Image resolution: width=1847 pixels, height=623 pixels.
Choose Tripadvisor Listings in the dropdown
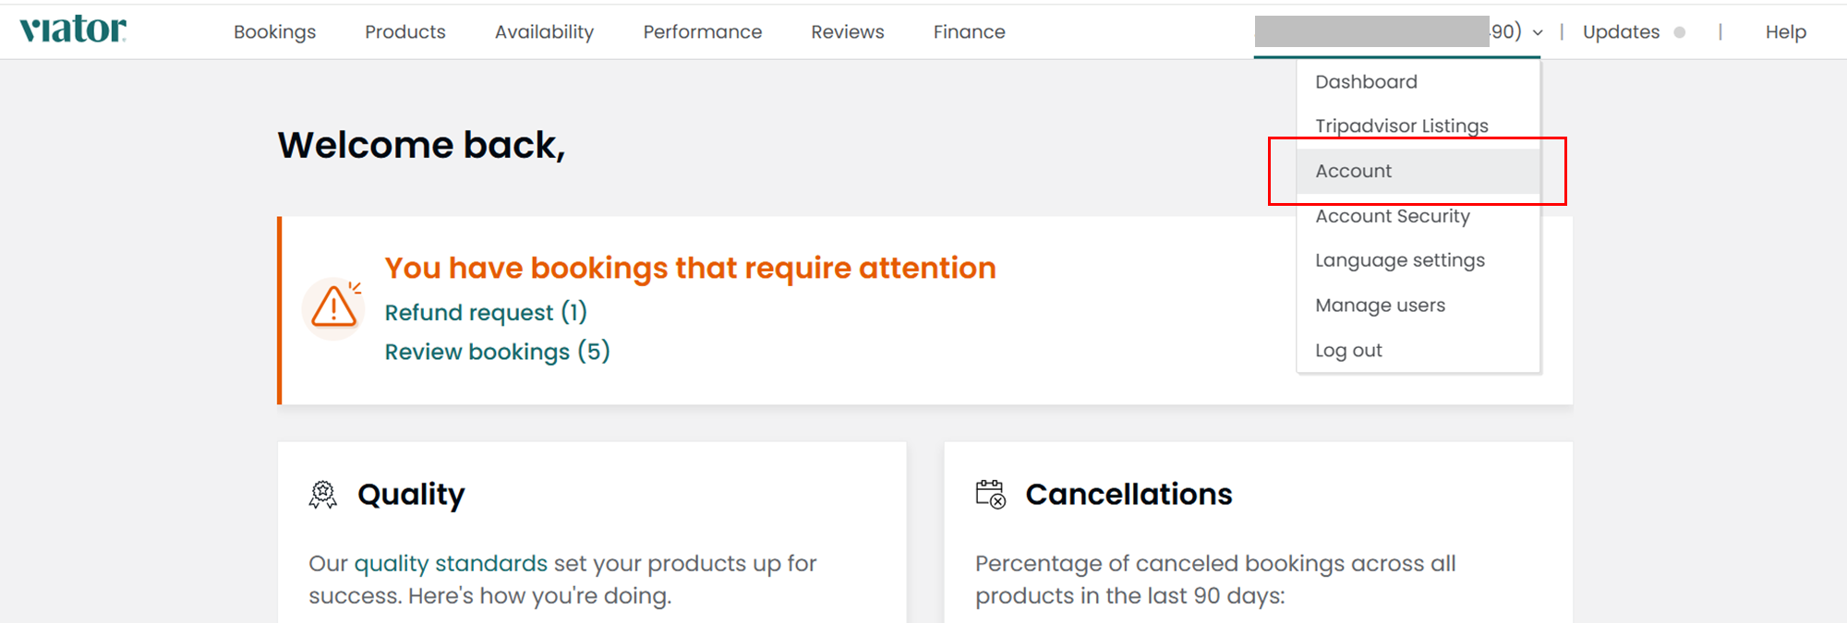[1401, 126]
